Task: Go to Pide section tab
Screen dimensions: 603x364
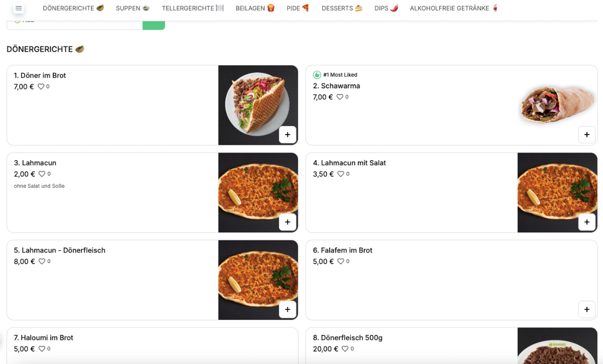Action: point(298,9)
